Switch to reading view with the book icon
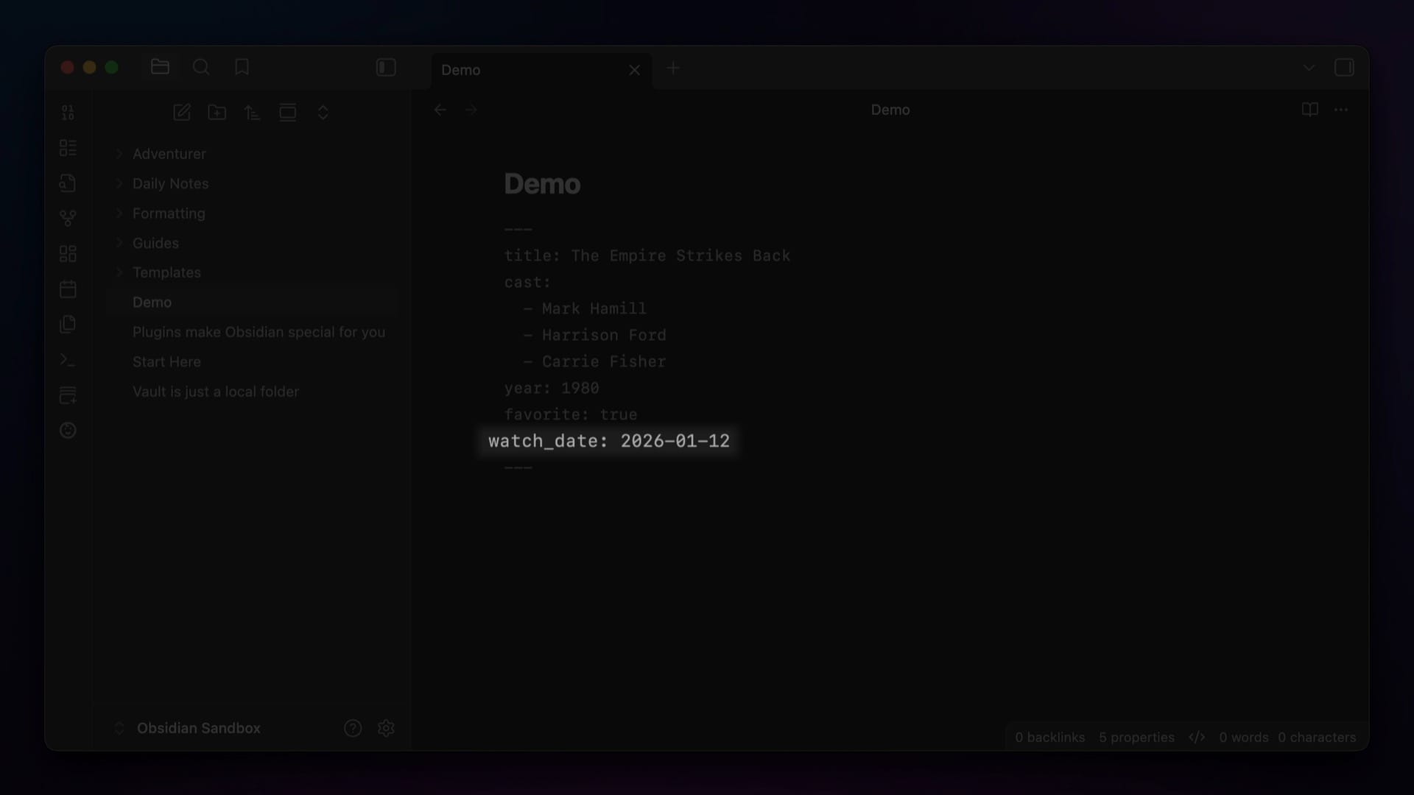 tap(1309, 110)
